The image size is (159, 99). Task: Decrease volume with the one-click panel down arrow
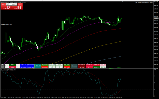pyautogui.click(x=7, y=5)
